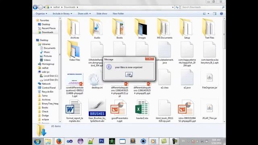Open the recent pages dropdown arrow
The width and height of the screenshot is (258, 145).
coord(44,7)
